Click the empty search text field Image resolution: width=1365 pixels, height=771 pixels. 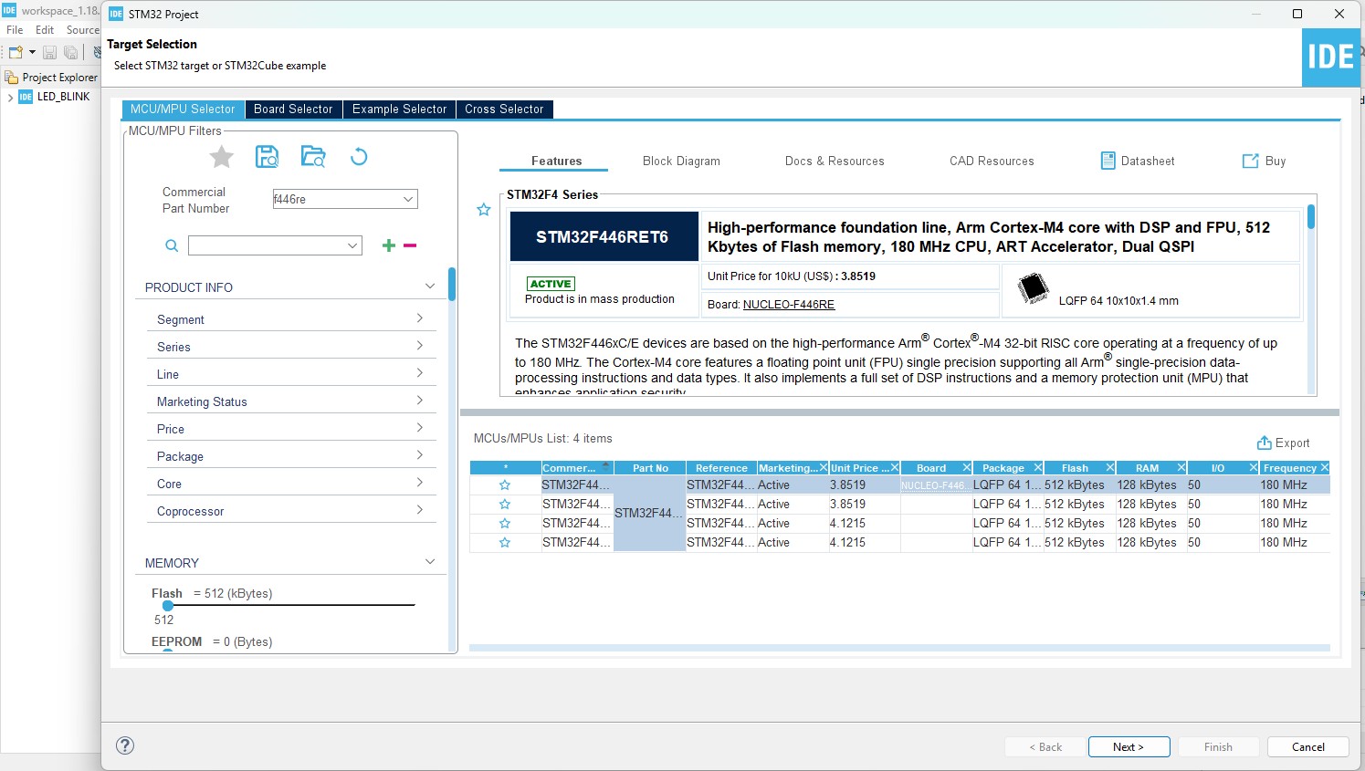point(266,245)
